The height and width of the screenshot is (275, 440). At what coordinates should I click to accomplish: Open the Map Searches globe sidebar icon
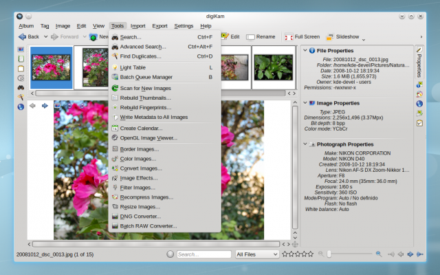[21, 107]
